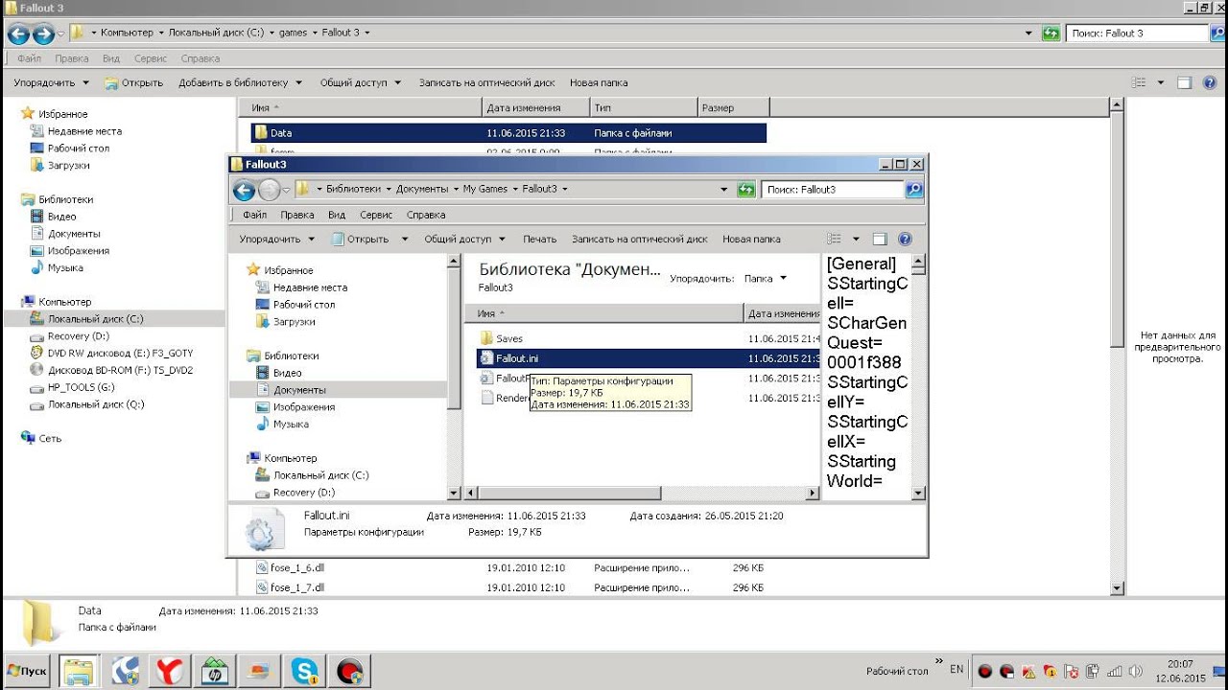Open Упорядочить dropdown in front window toolbar
This screenshot has height=690, width=1228.
point(276,239)
